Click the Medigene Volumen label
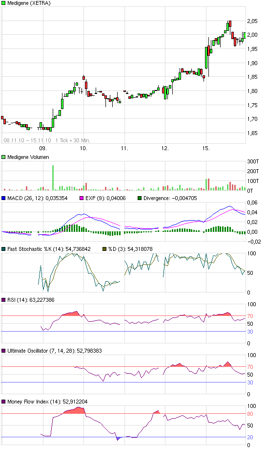This screenshot has height=449, width=266. pos(28,157)
